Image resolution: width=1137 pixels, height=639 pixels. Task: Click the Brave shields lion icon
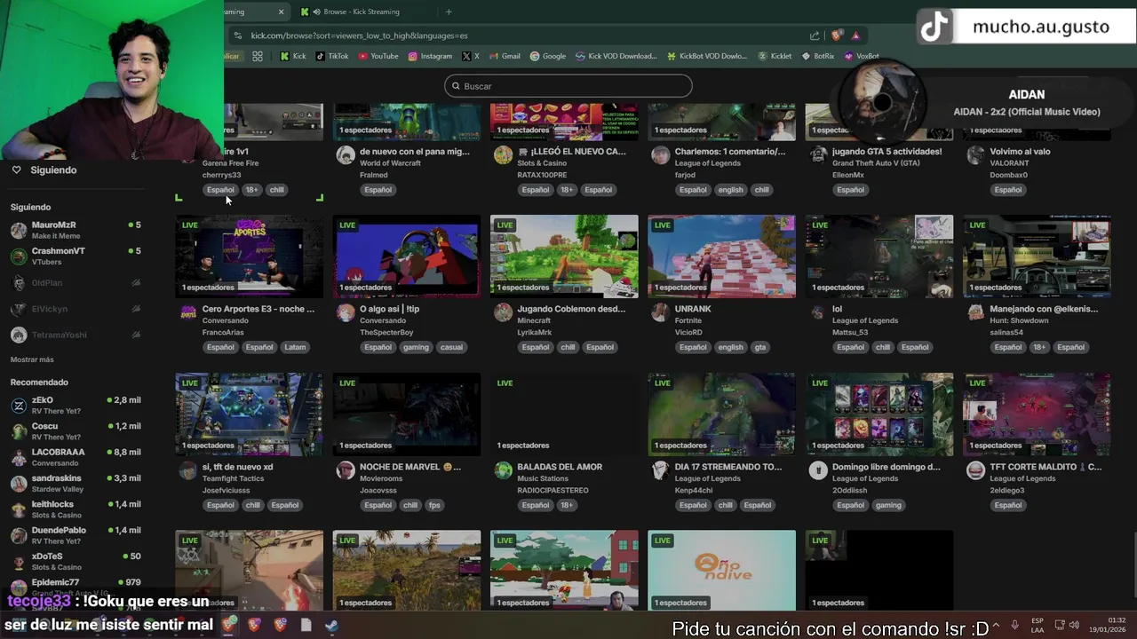pos(837,35)
